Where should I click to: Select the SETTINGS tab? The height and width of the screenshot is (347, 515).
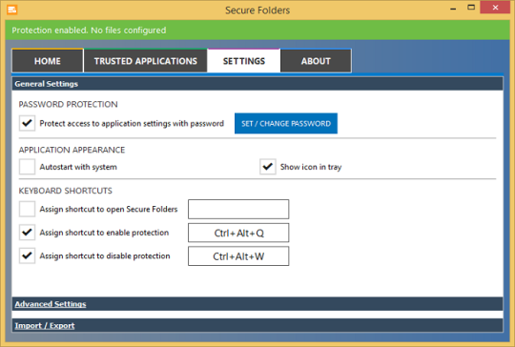244,61
